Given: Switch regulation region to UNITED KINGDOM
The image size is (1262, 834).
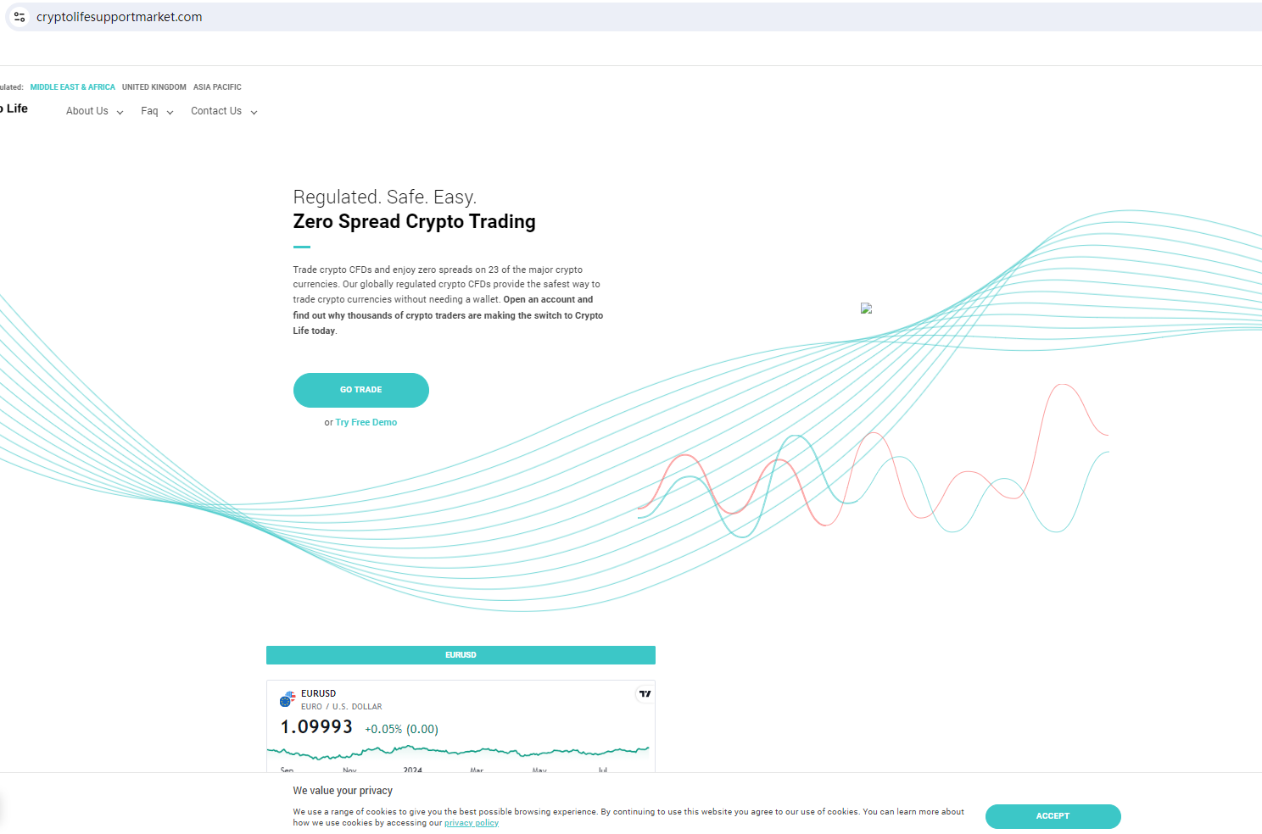Looking at the screenshot, I should [154, 86].
